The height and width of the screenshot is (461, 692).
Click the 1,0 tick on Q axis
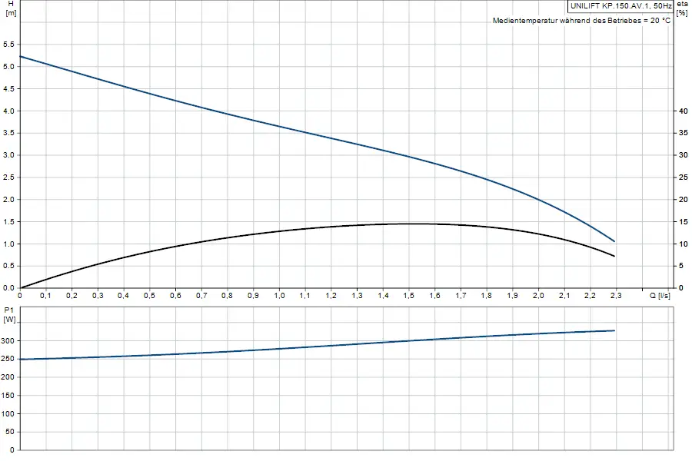pos(279,296)
